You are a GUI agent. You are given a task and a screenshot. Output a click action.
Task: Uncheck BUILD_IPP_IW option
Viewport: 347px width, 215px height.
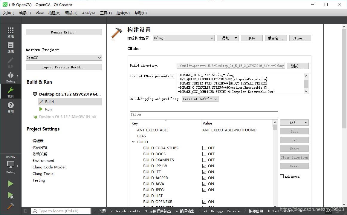tap(204, 166)
